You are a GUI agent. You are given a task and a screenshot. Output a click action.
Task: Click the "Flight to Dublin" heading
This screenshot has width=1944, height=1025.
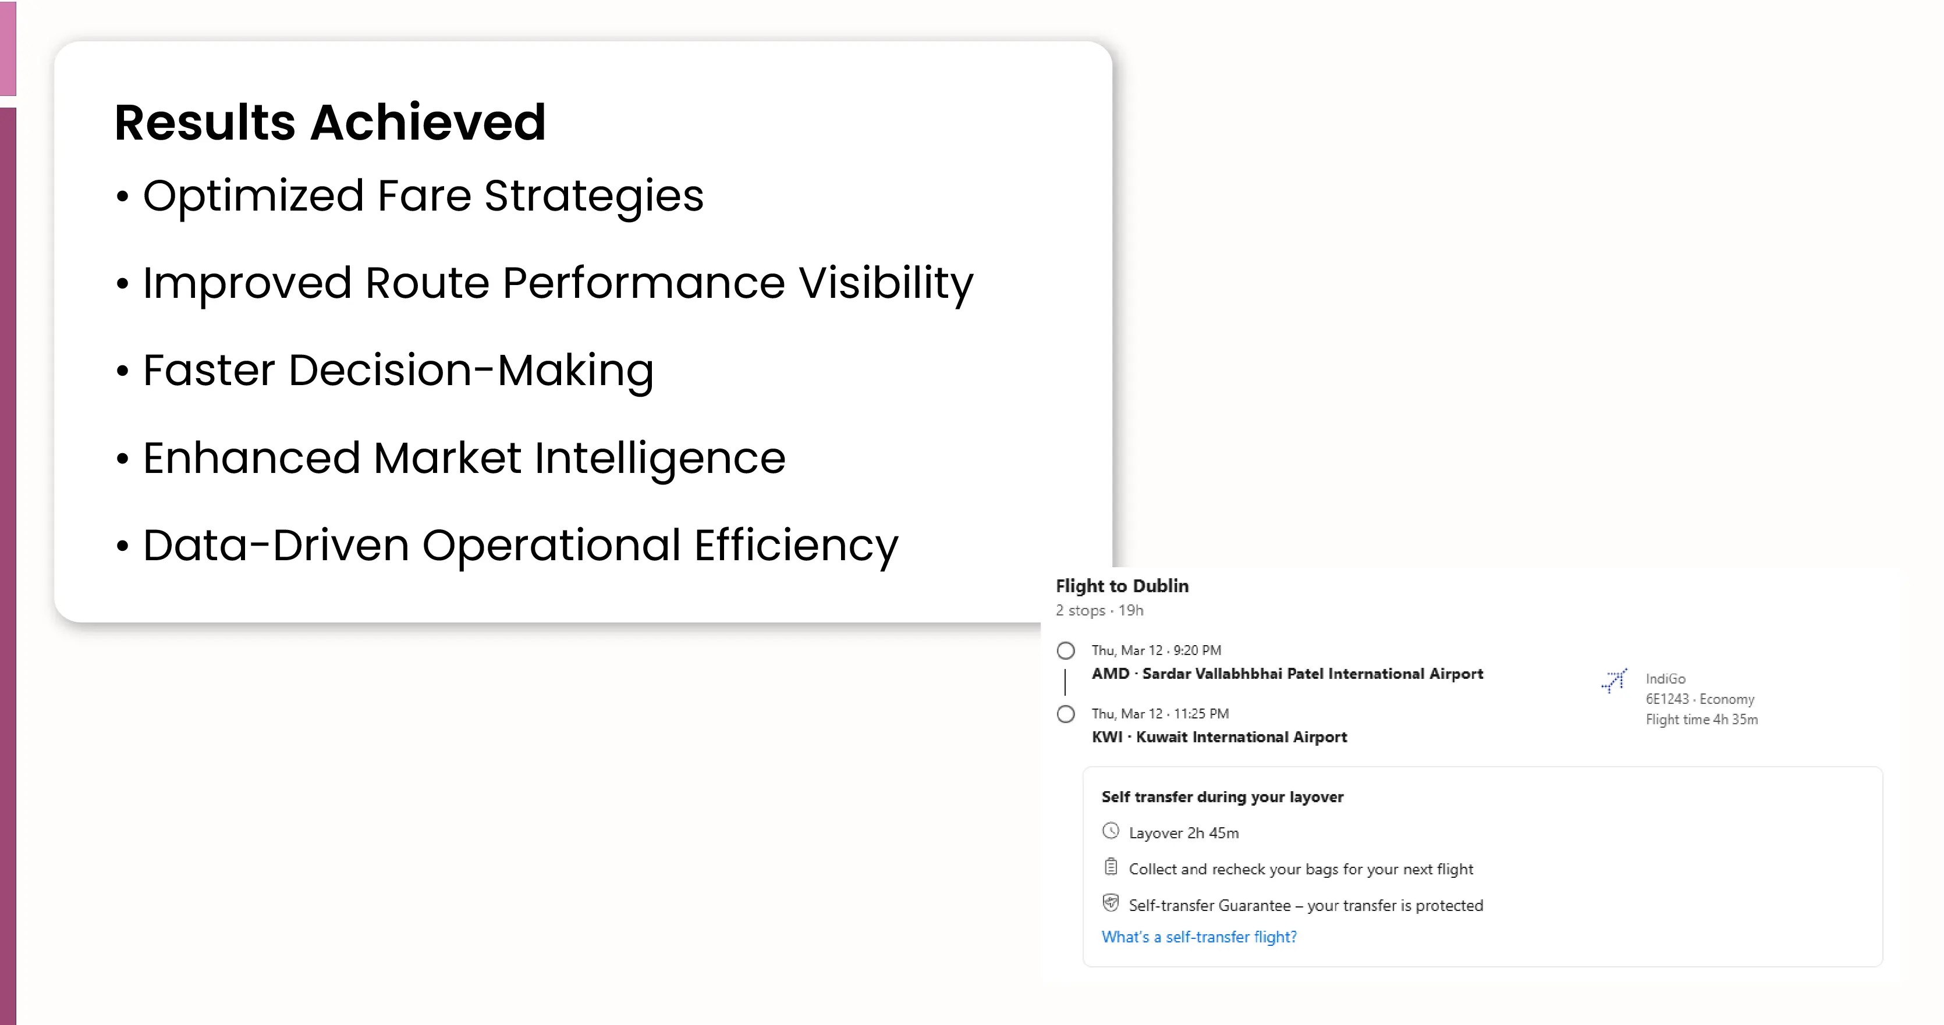[1122, 586]
